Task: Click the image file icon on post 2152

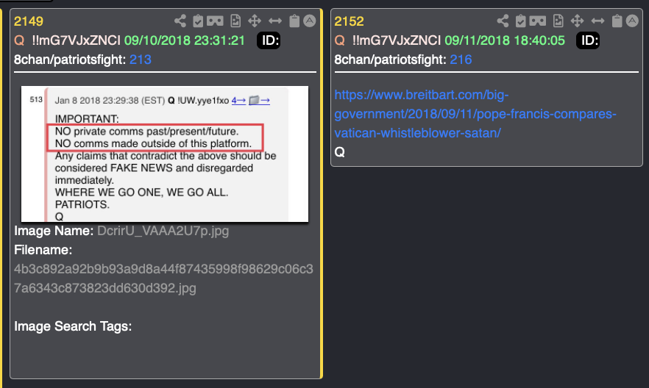Action: pos(558,21)
